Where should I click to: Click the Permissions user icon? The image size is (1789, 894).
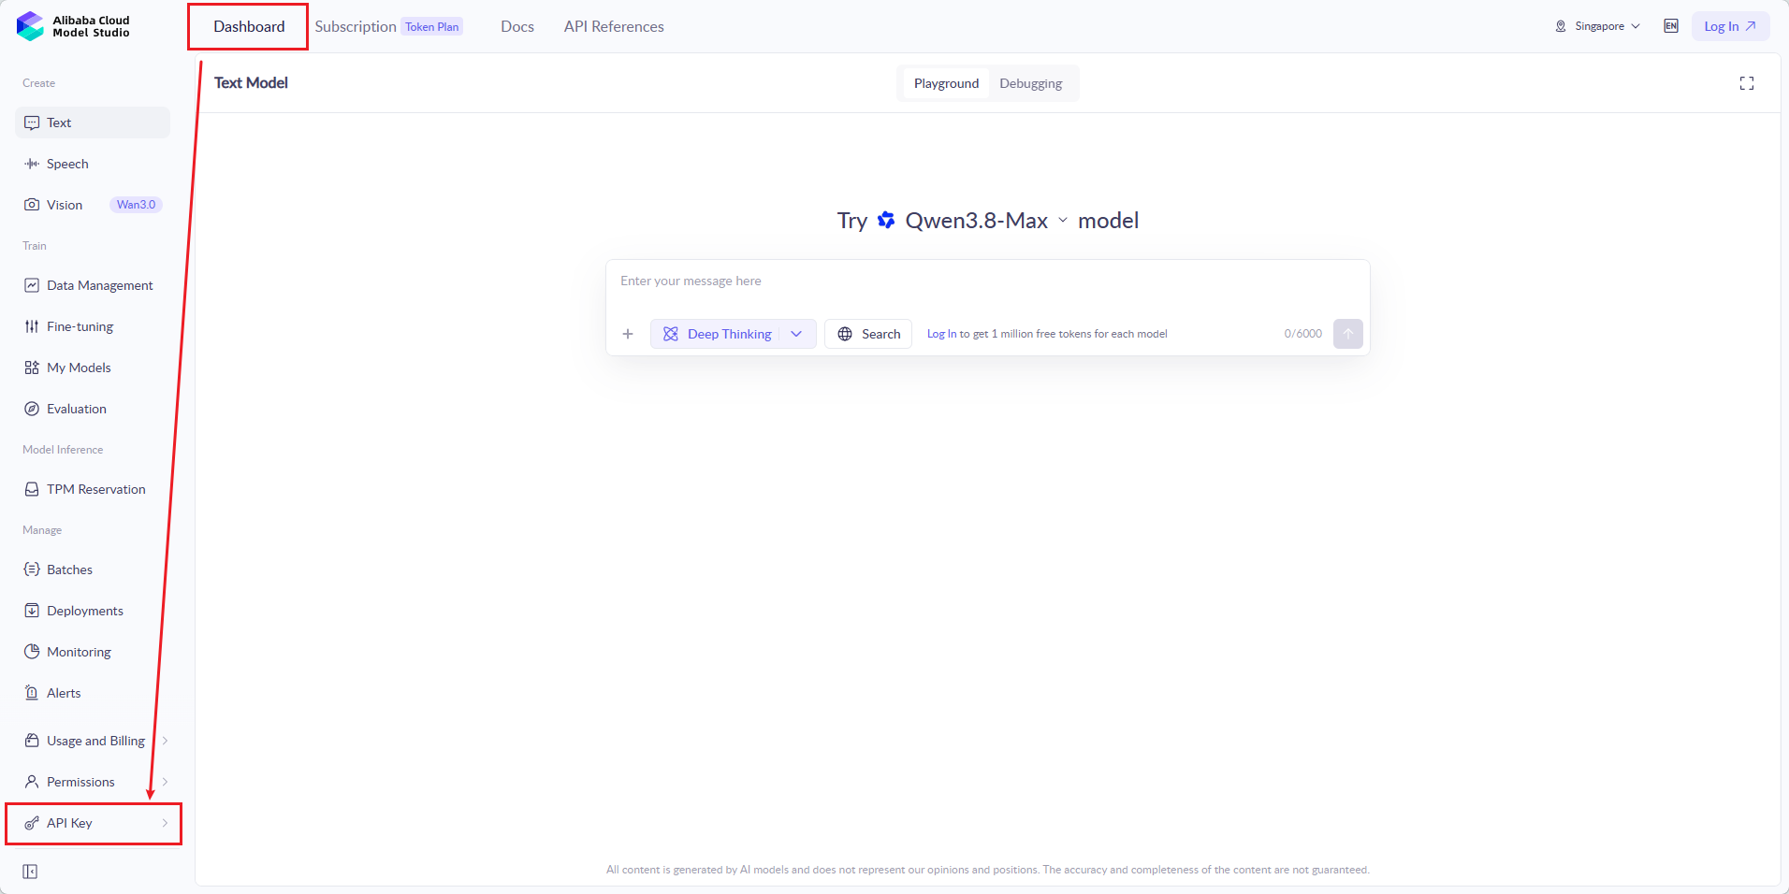point(32,782)
